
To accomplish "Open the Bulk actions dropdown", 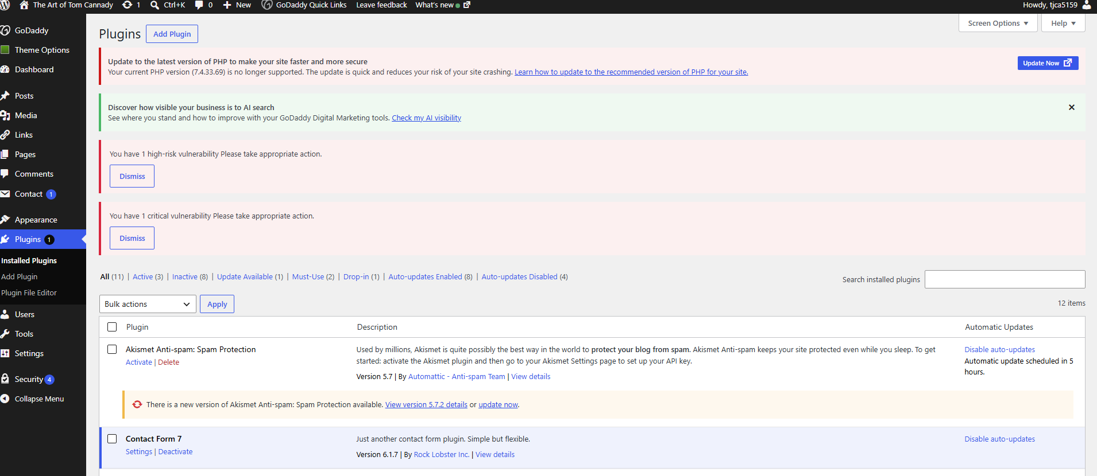I will 148,304.
